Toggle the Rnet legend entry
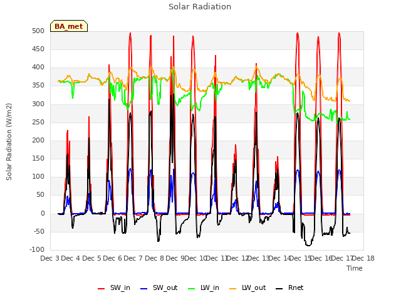This screenshot has height=300, width=401. [289, 287]
